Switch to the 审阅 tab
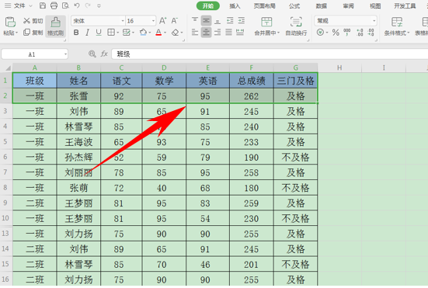Viewport: 428px width, 288px height. 348,6
